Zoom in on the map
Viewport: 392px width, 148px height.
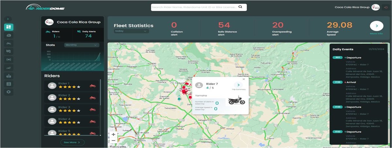coord(113,135)
